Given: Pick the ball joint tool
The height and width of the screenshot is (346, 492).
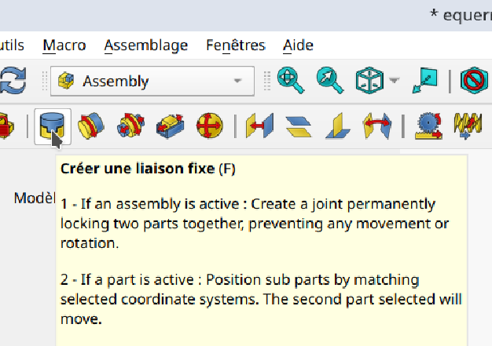Looking at the screenshot, I should (x=209, y=126).
